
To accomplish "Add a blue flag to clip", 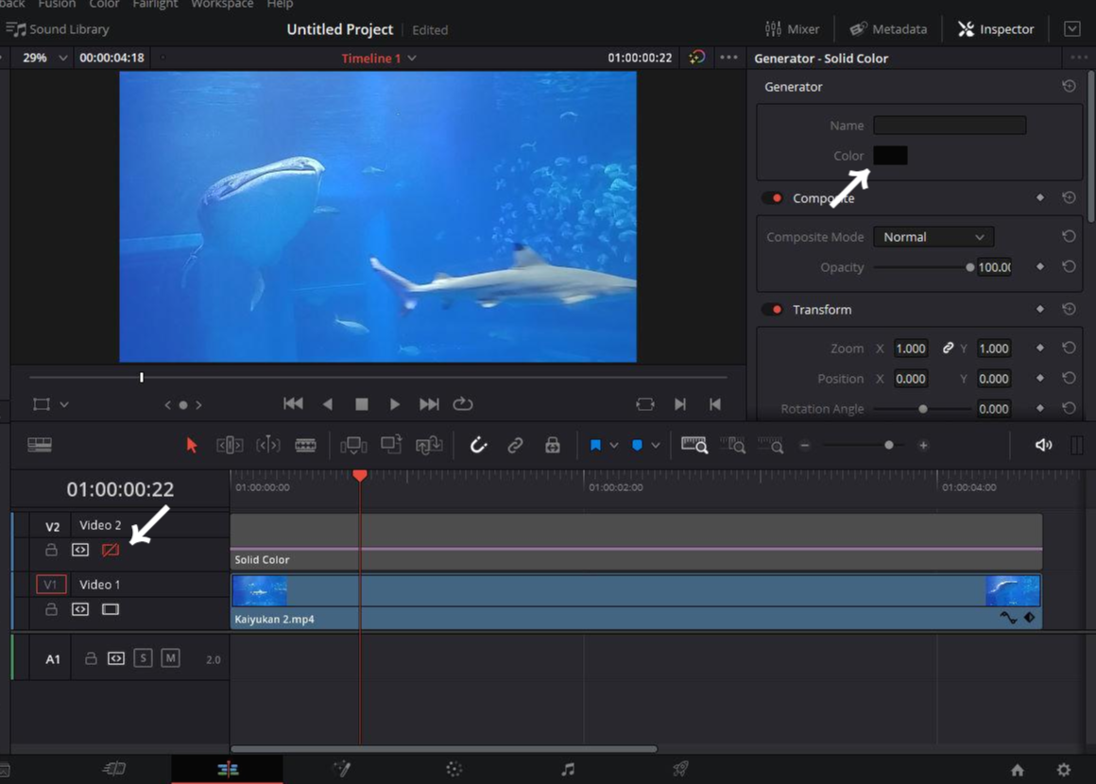I will pyautogui.click(x=595, y=445).
